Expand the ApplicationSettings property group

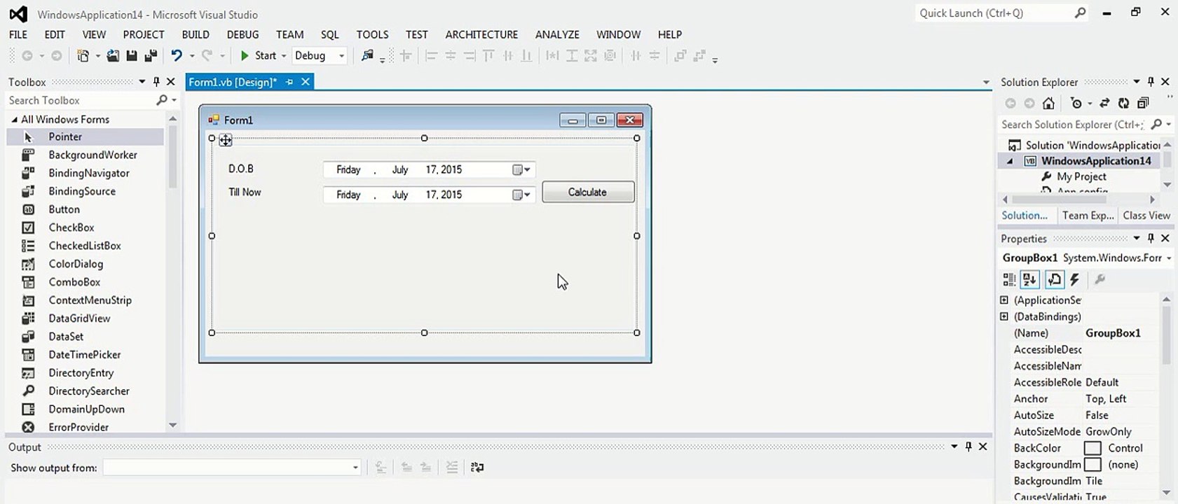1004,300
